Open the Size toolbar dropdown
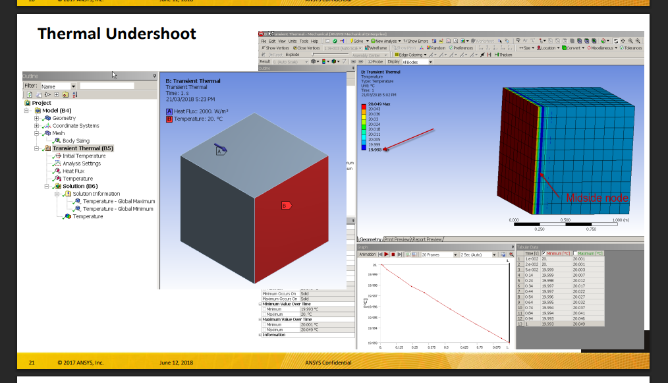 click(526, 48)
